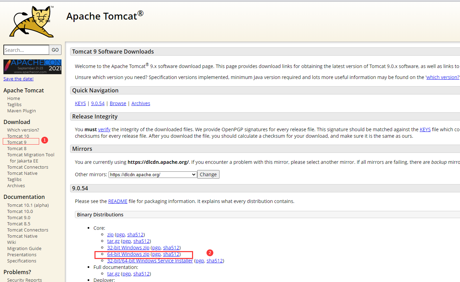
Task: Open pgp for 32-bit Windows zip
Action: [156, 248]
